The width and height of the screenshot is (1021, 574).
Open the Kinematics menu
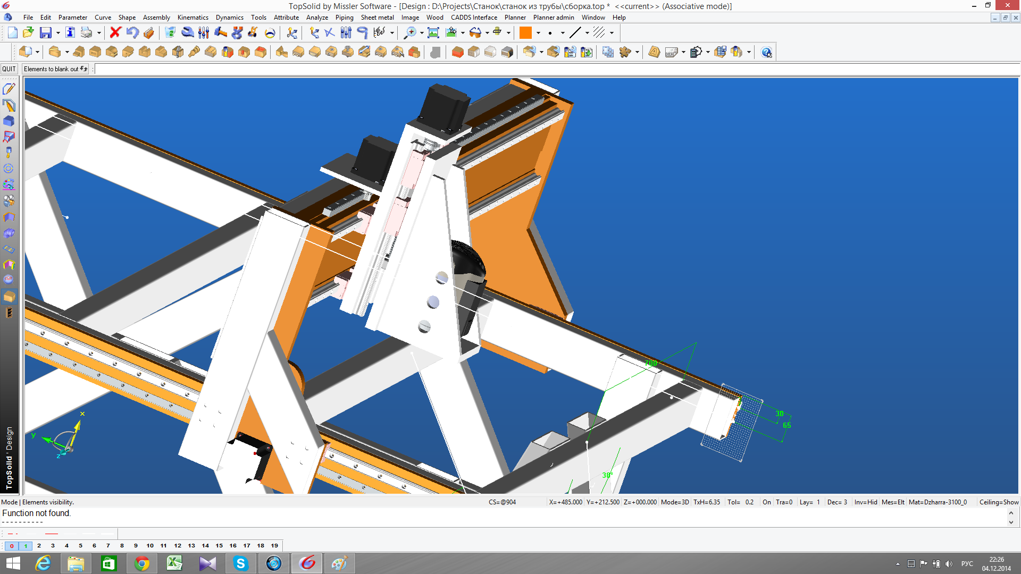(193, 18)
